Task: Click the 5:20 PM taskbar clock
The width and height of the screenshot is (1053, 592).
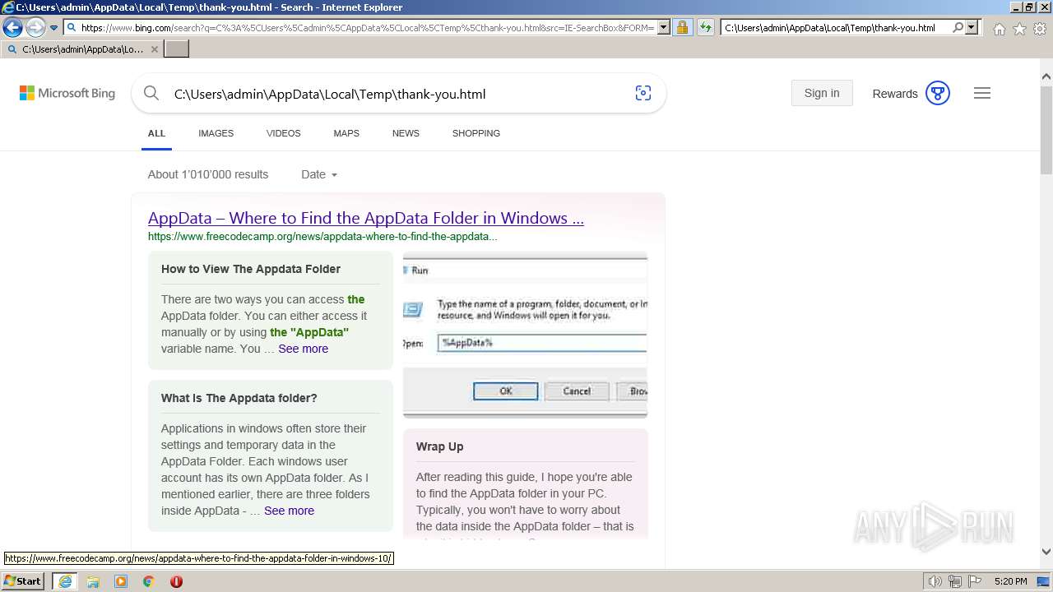Action: [x=1010, y=581]
